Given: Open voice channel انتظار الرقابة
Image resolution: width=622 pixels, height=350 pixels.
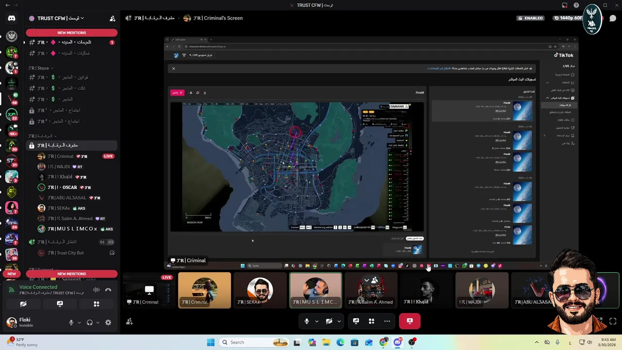Looking at the screenshot, I should (x=71, y=242).
